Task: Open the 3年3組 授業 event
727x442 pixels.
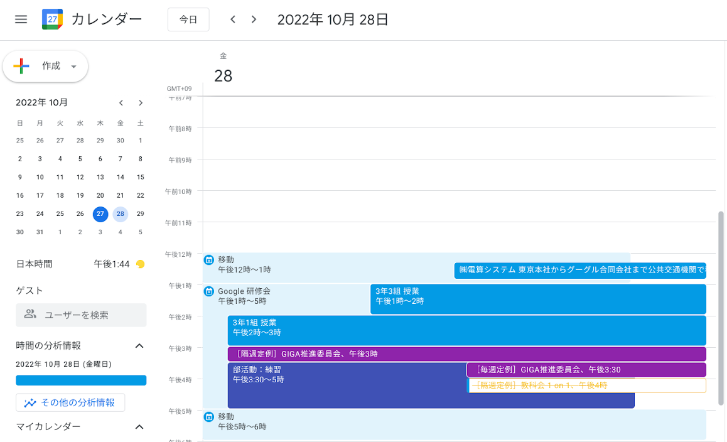Action: pos(538,299)
